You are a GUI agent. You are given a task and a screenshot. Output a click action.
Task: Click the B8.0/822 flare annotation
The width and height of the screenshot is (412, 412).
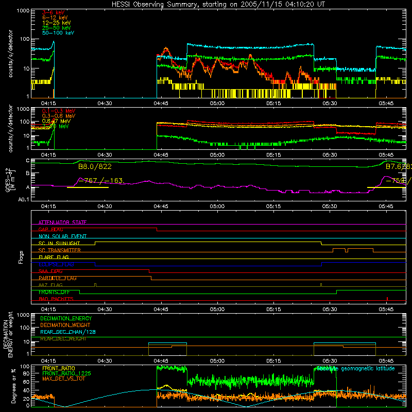pyautogui.click(x=95, y=166)
